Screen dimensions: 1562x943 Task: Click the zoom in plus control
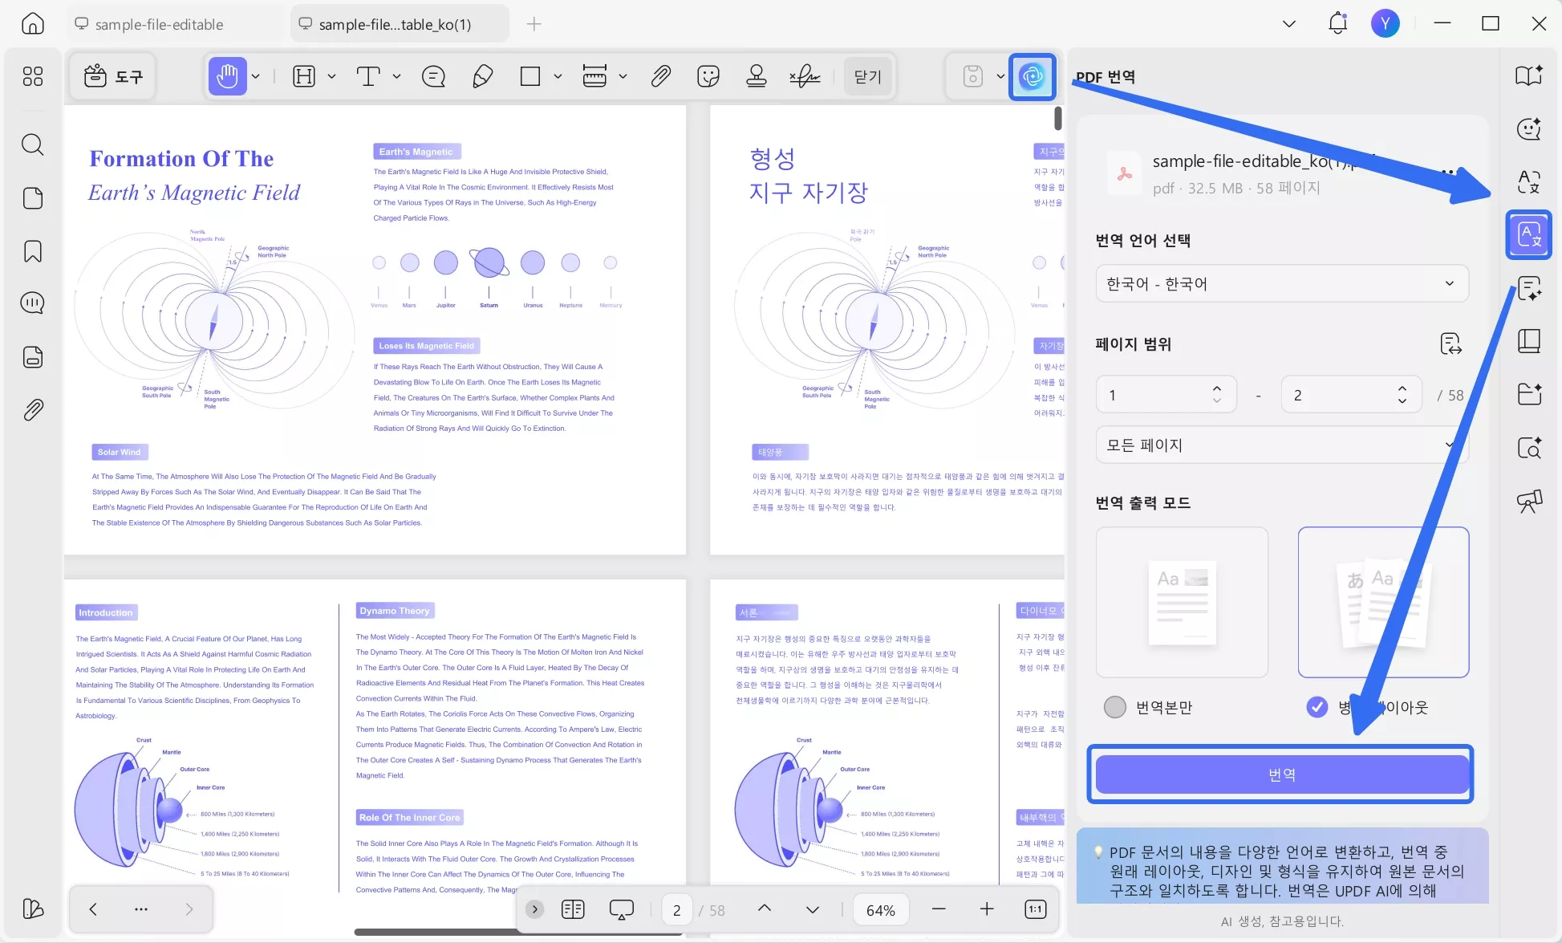(987, 909)
